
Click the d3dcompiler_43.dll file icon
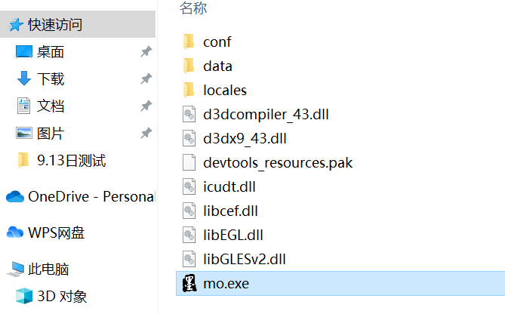point(189,115)
